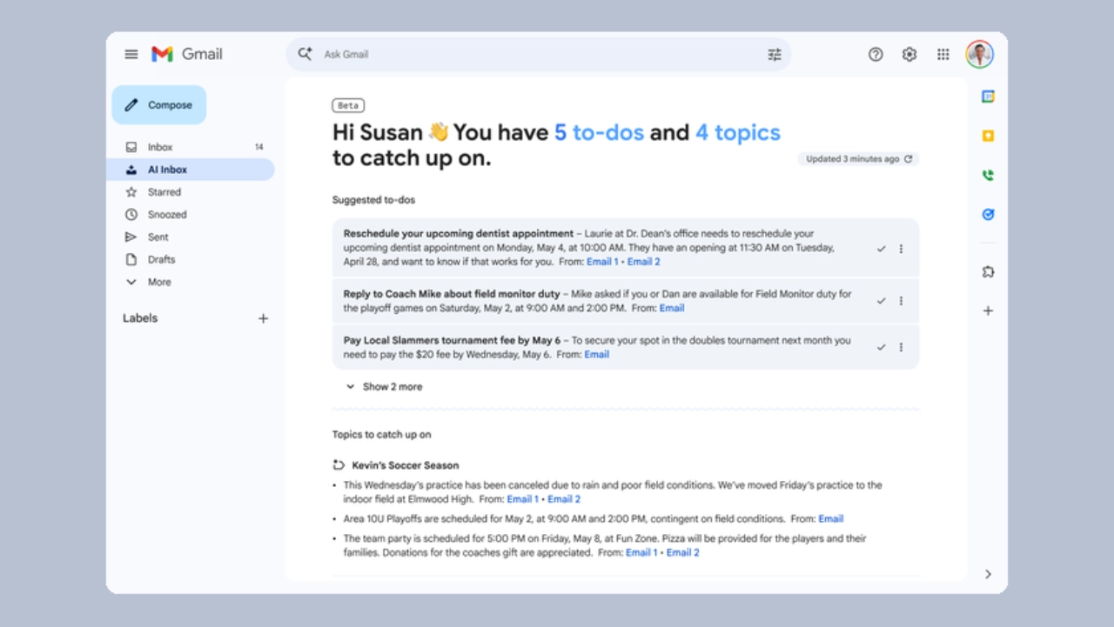
Task: Go to the Starred folder
Action: coord(164,192)
